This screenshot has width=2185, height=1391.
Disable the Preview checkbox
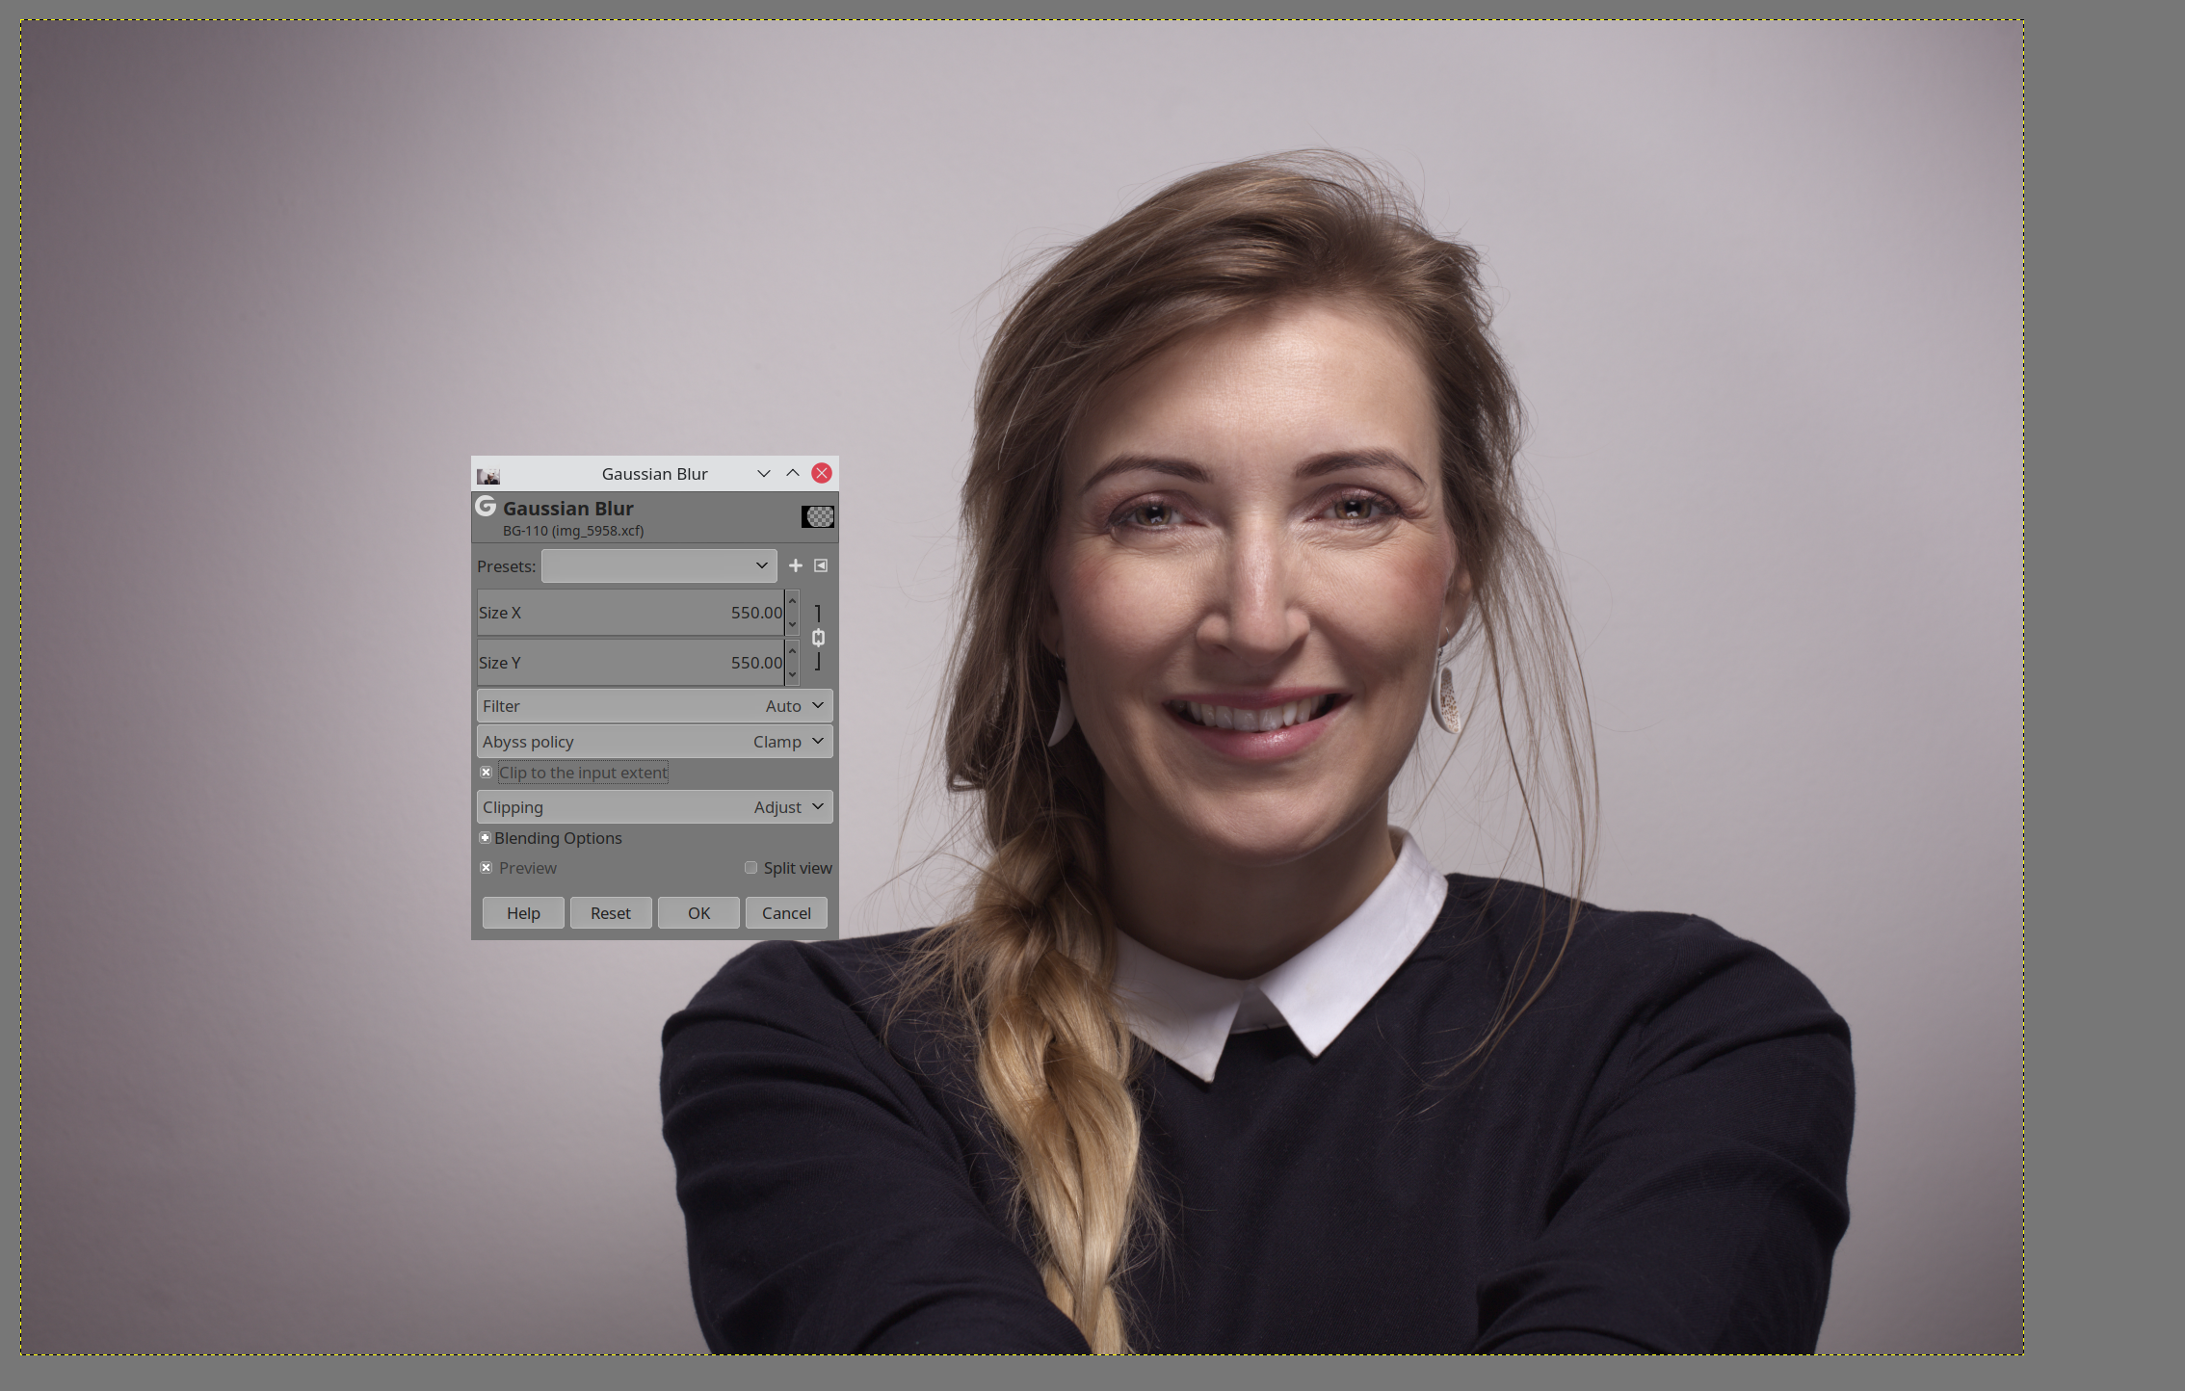(487, 868)
